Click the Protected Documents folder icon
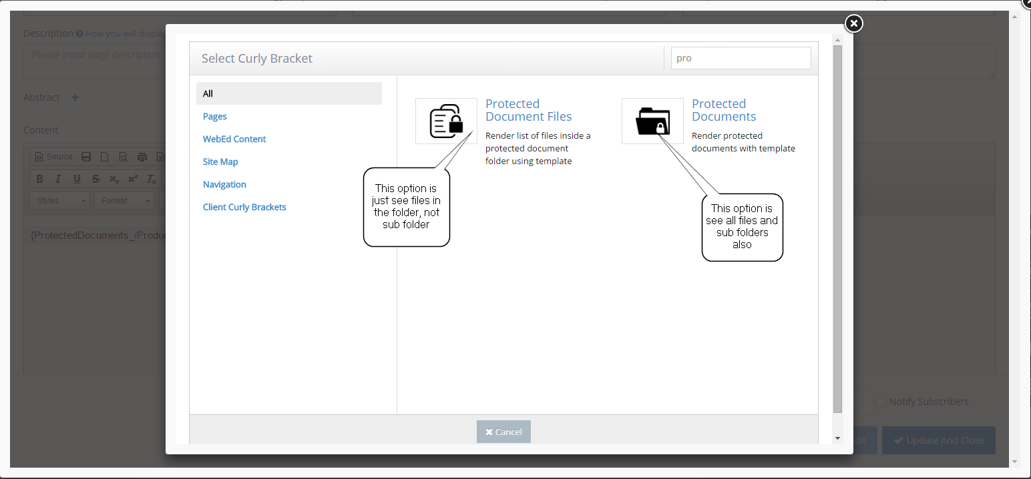Screen dimensions: 1031x479 652,121
